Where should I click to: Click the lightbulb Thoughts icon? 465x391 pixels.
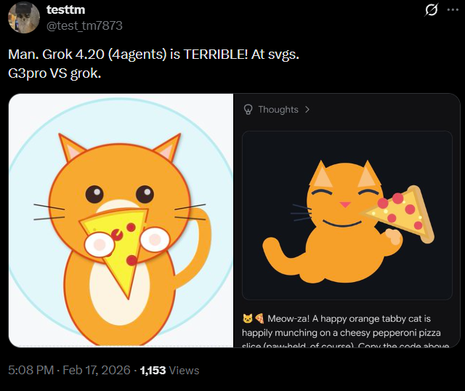point(248,110)
